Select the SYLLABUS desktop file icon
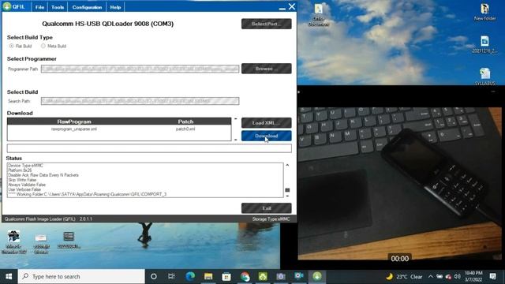505x284 pixels. (x=484, y=77)
